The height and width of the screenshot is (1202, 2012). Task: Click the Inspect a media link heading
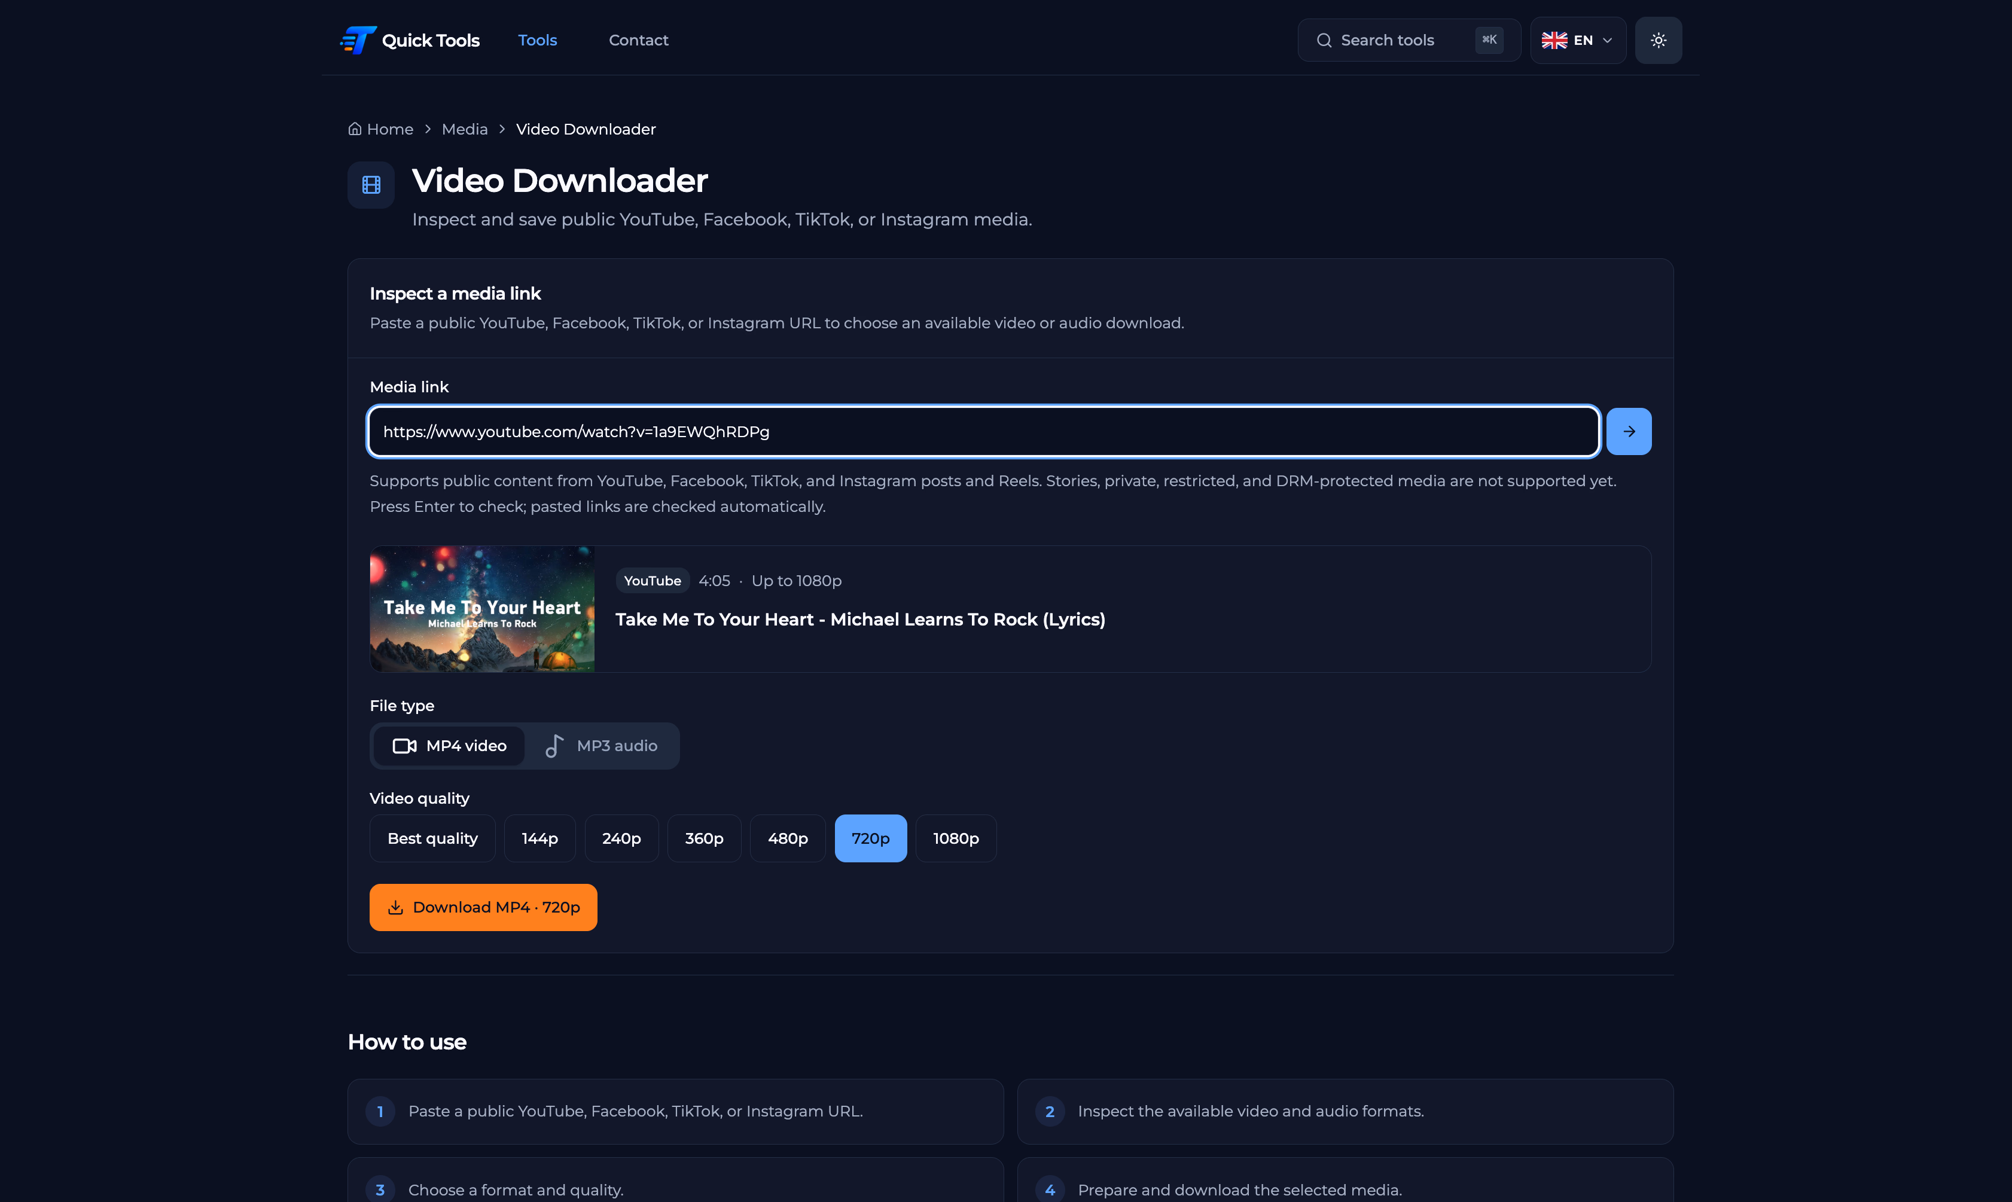pos(455,294)
